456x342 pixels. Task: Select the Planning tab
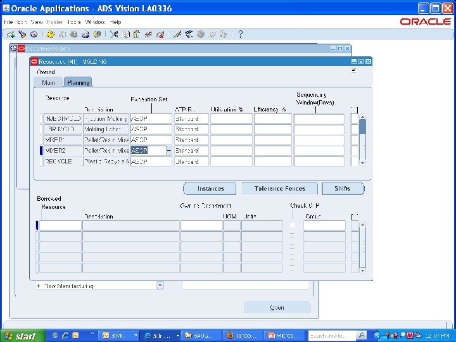coord(78,82)
